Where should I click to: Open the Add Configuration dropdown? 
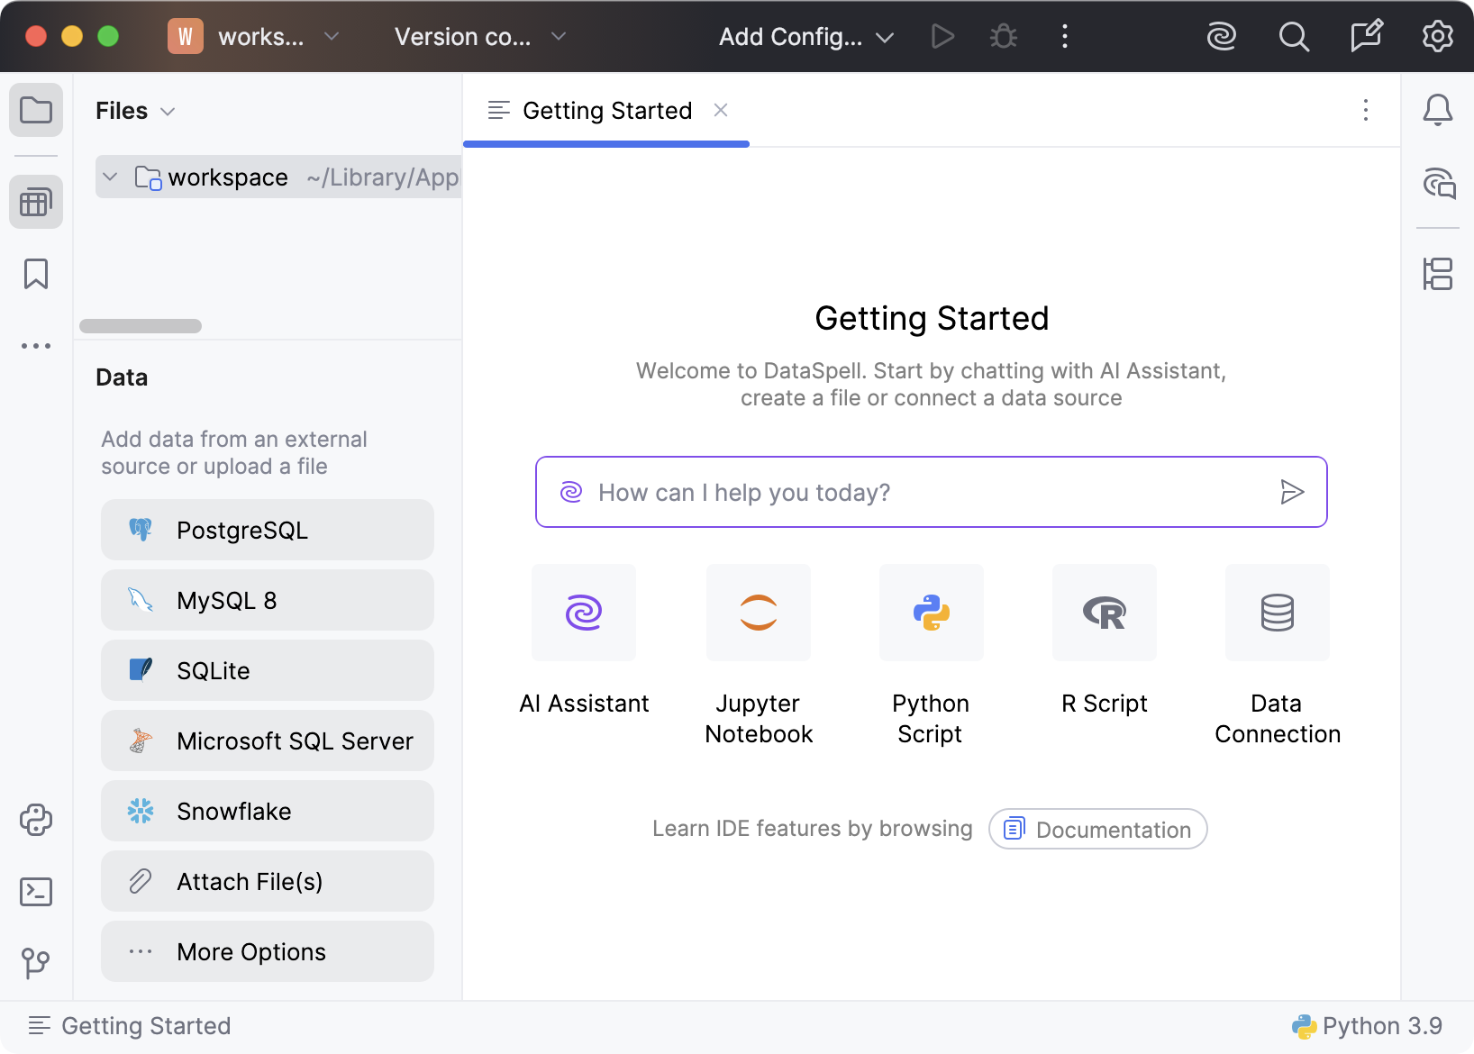(x=805, y=37)
